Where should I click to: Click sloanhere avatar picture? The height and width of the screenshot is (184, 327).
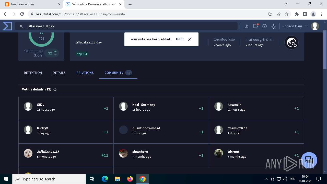pyautogui.click(x=123, y=153)
